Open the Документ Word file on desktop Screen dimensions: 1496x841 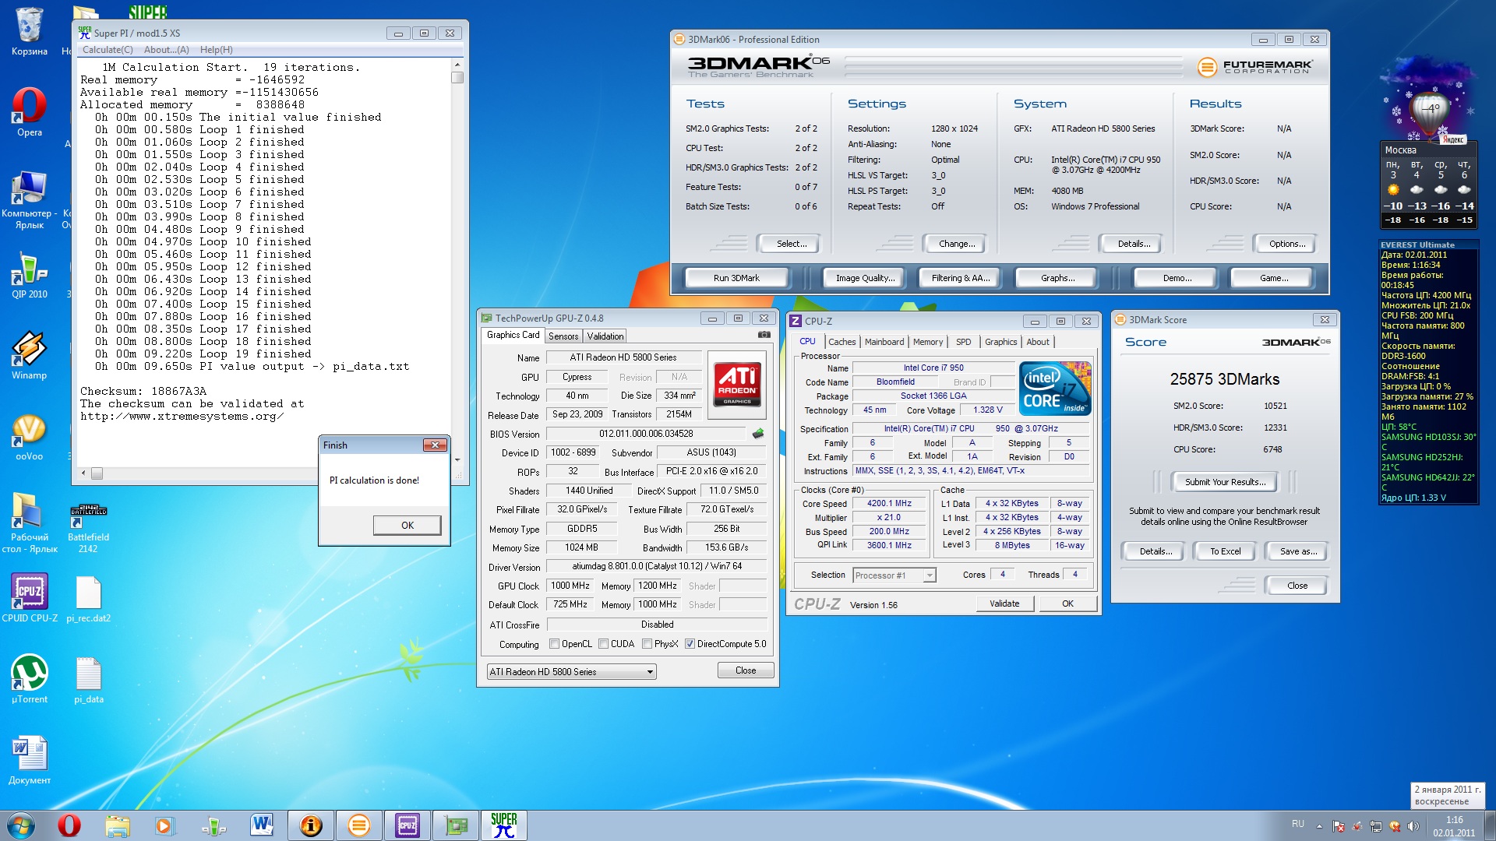[29, 759]
